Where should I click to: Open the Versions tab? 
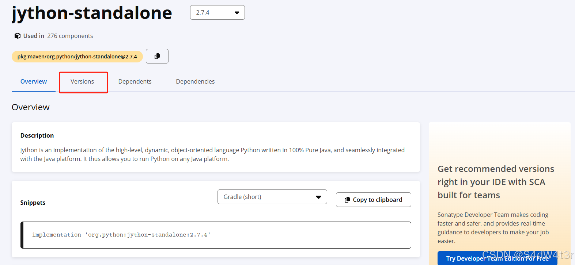(82, 81)
